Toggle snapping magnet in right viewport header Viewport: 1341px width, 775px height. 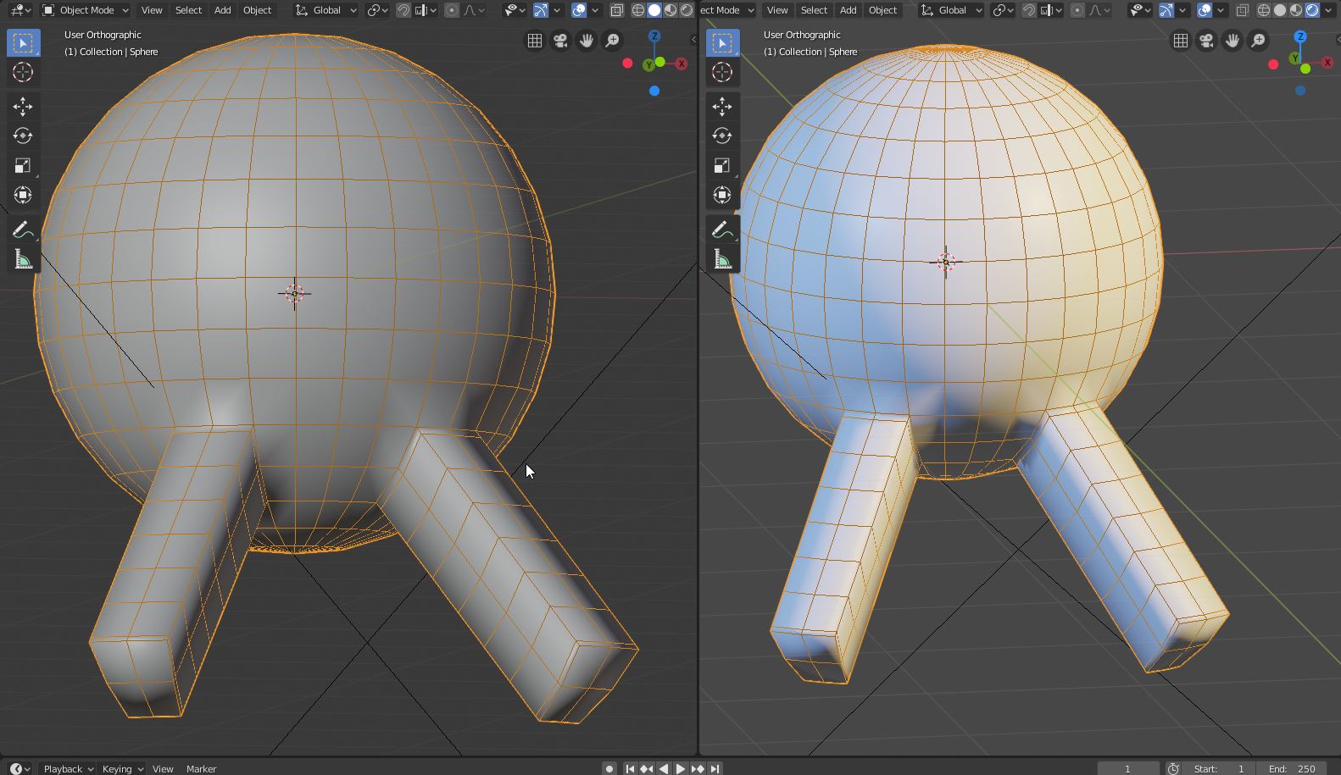1029,10
